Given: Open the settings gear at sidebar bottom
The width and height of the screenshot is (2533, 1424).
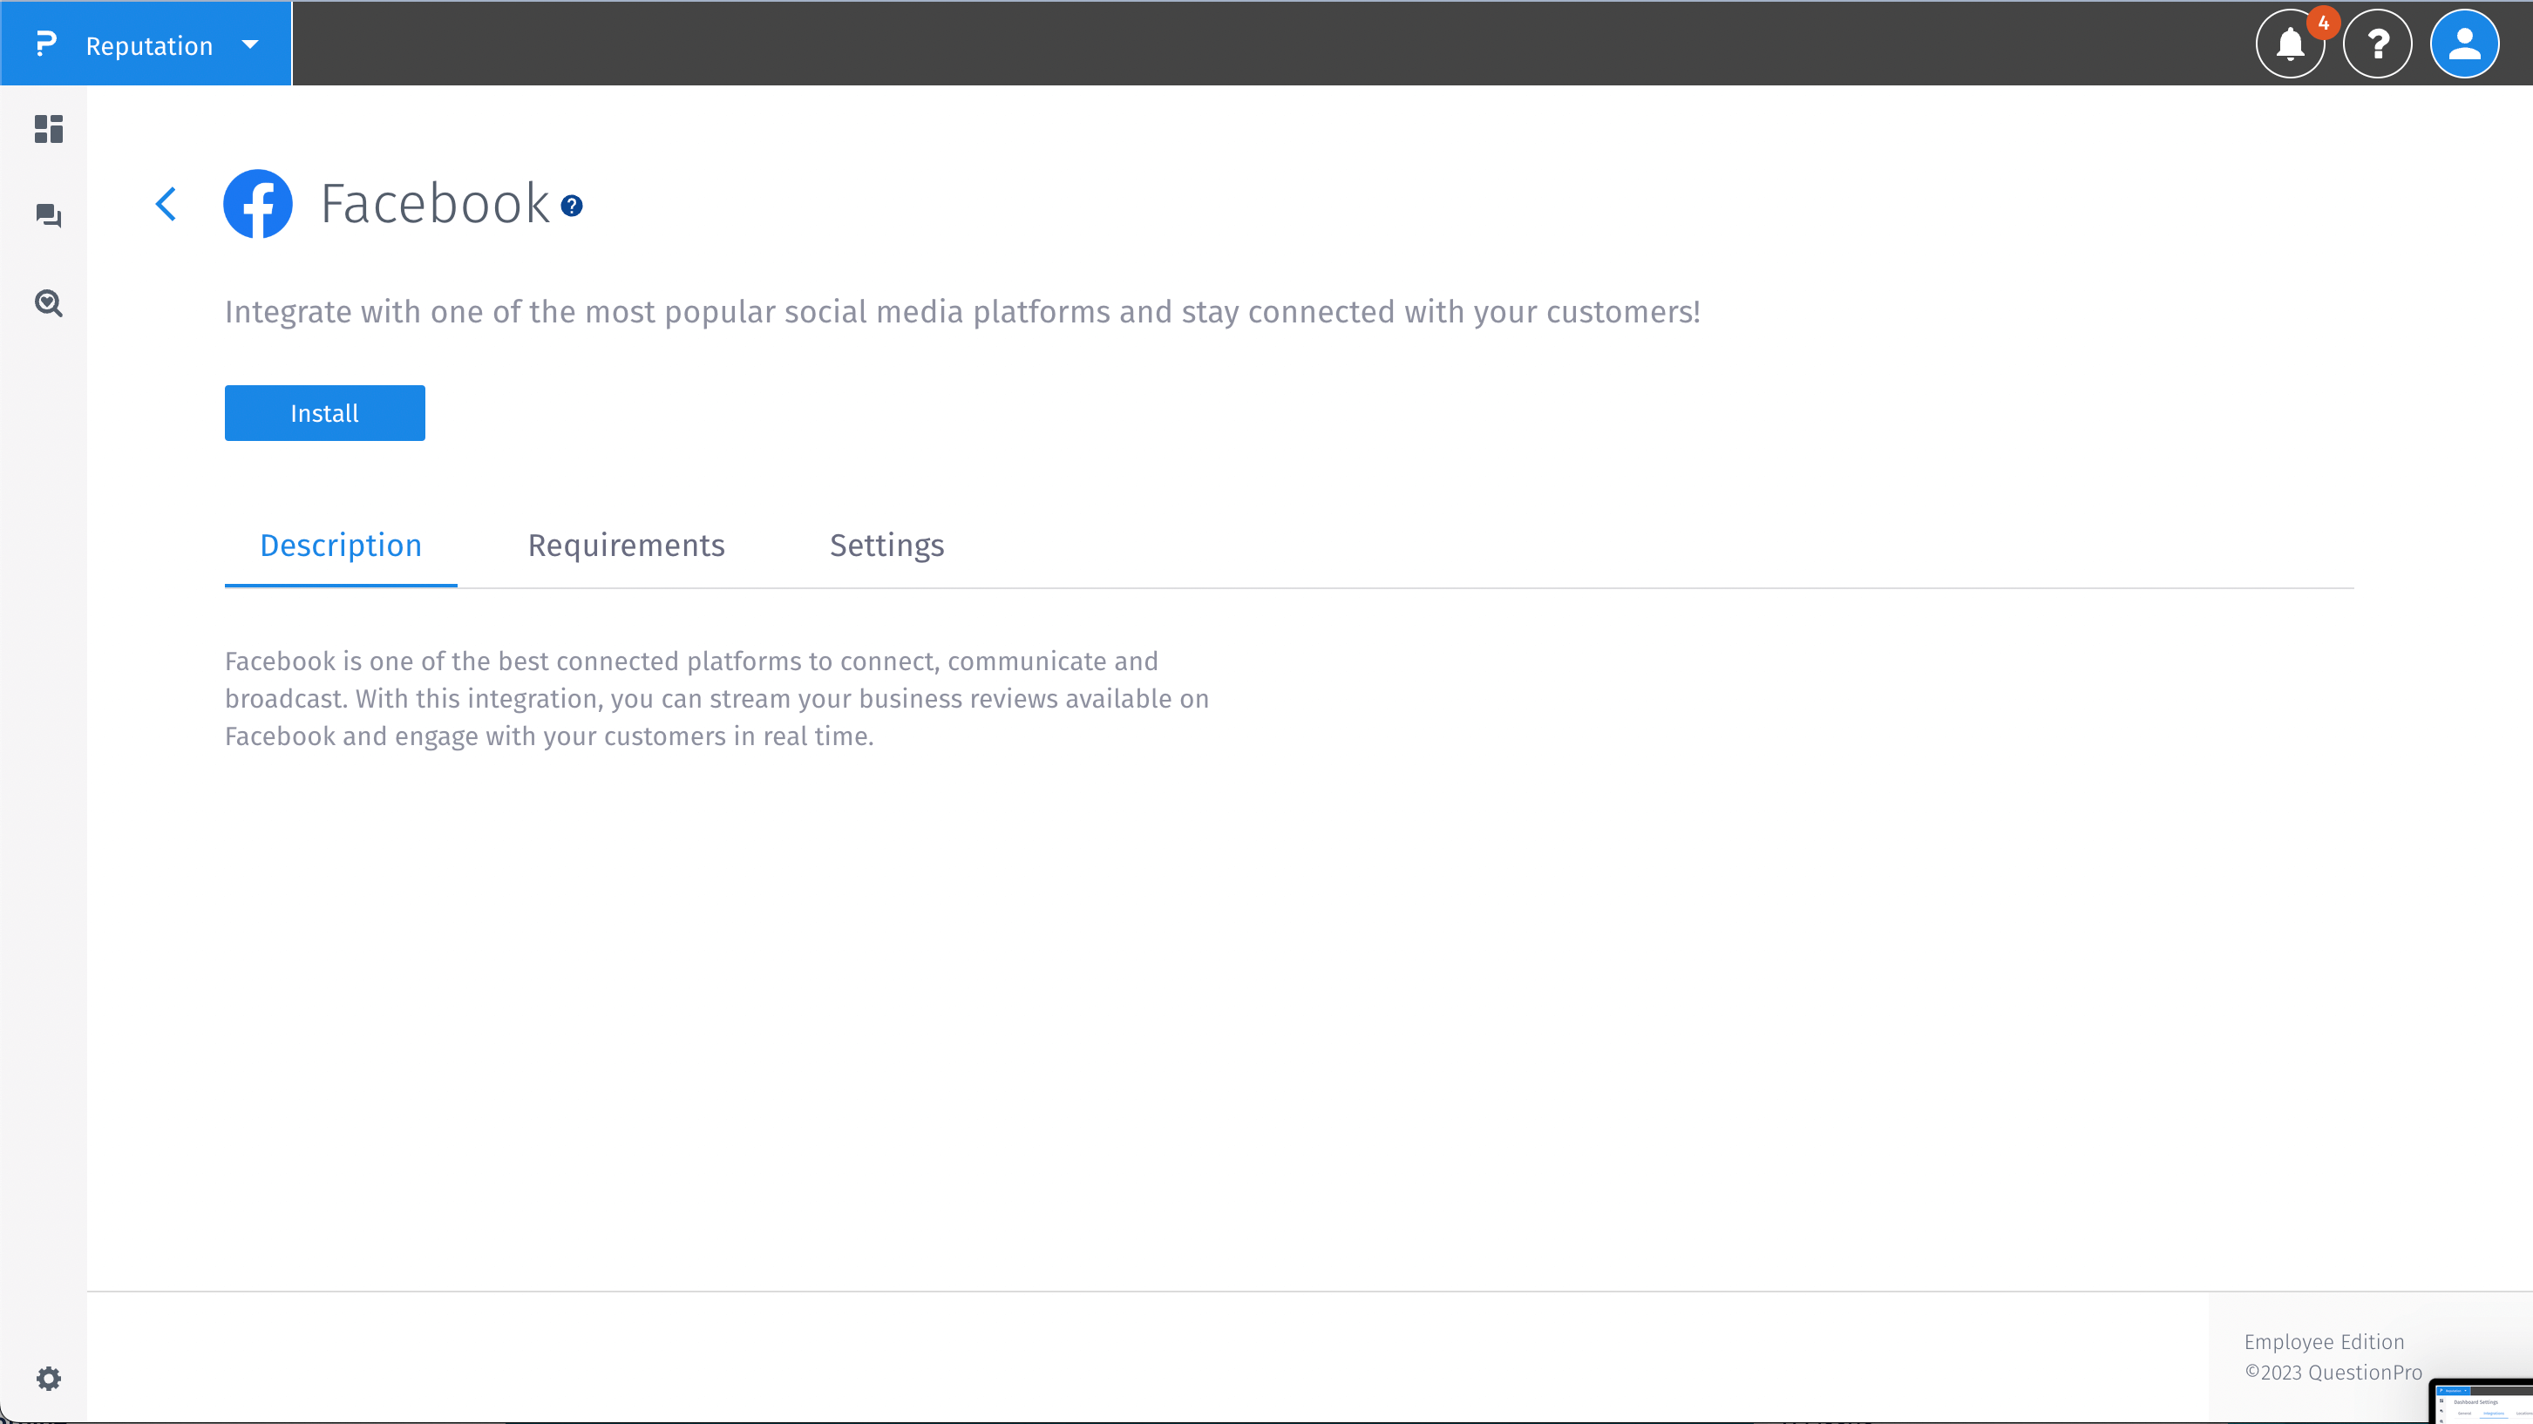Looking at the screenshot, I should tap(47, 1379).
